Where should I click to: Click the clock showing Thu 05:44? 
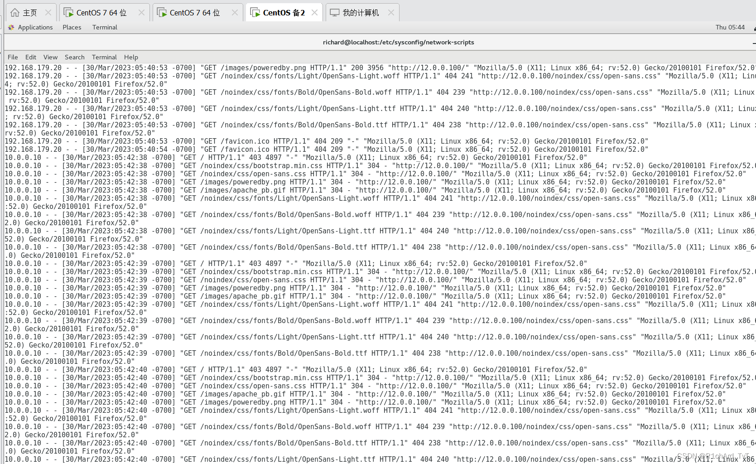point(730,27)
